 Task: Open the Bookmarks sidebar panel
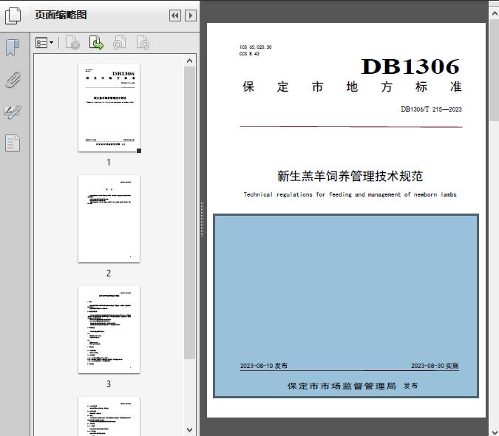[13, 48]
